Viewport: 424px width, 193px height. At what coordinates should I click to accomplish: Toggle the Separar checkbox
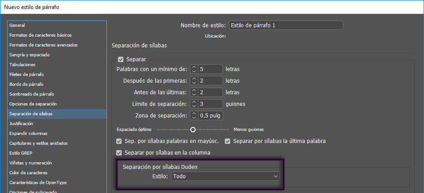(120, 59)
